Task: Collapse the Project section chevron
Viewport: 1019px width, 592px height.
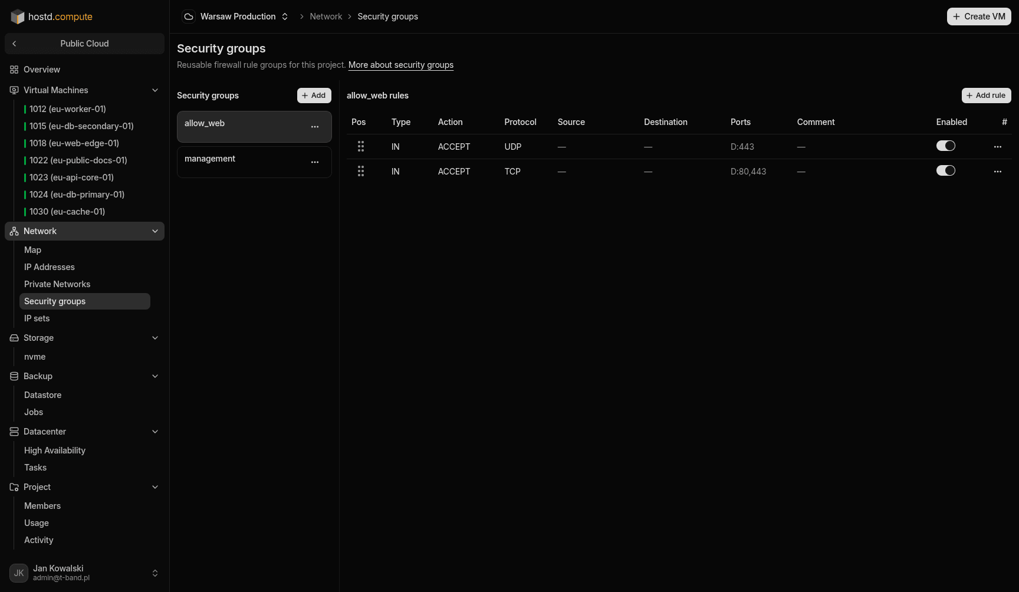Action: (x=155, y=487)
